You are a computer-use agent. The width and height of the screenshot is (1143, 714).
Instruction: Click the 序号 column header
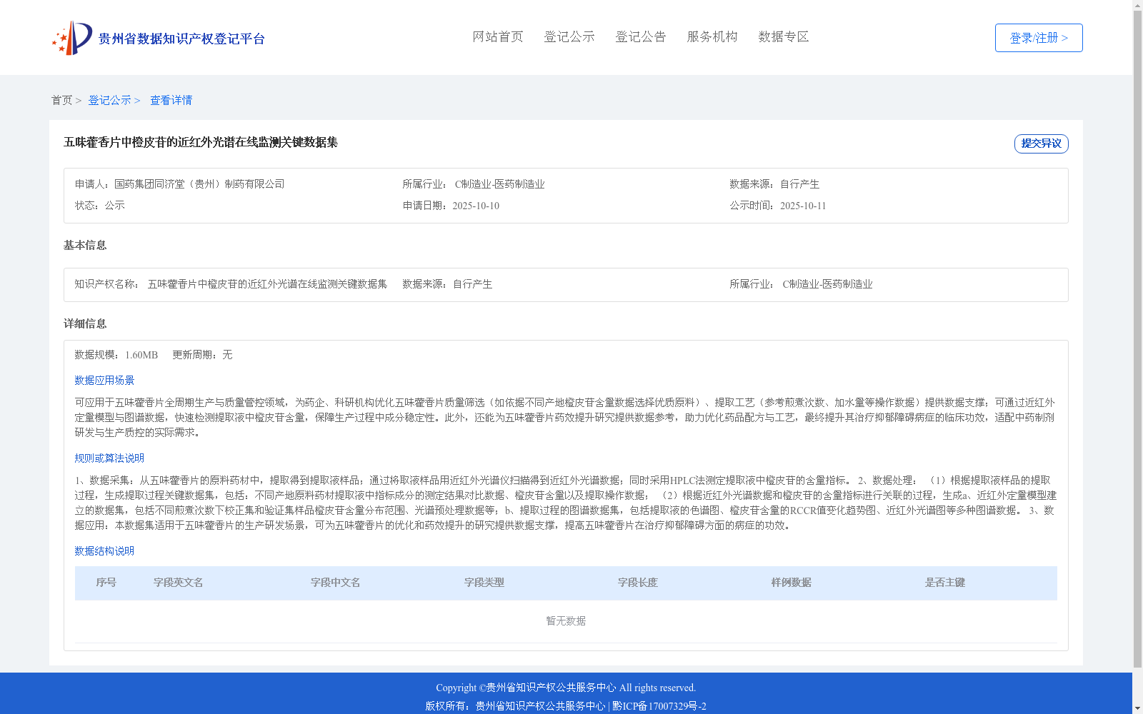106,583
